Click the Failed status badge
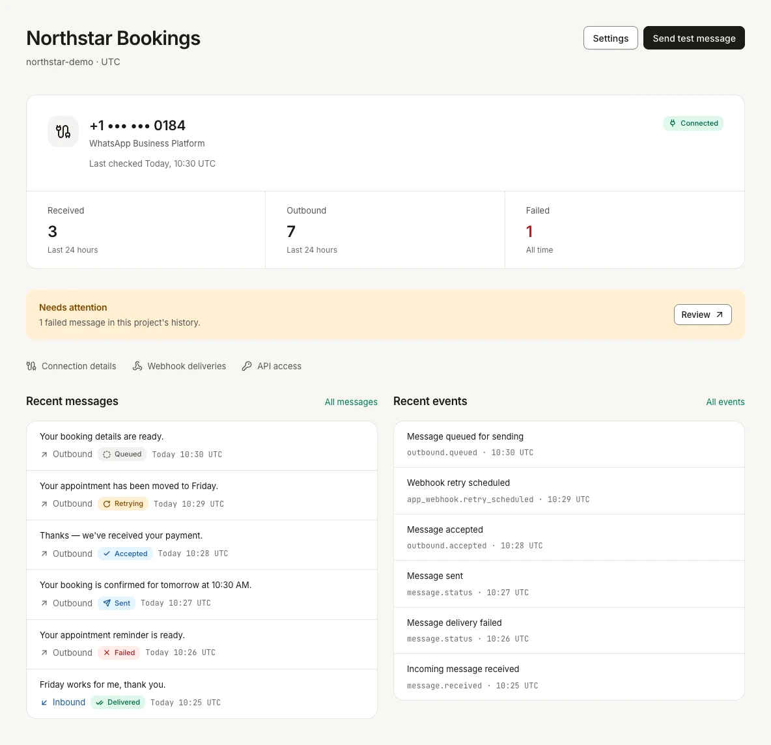Screen dimensions: 771x745 [x=119, y=653]
